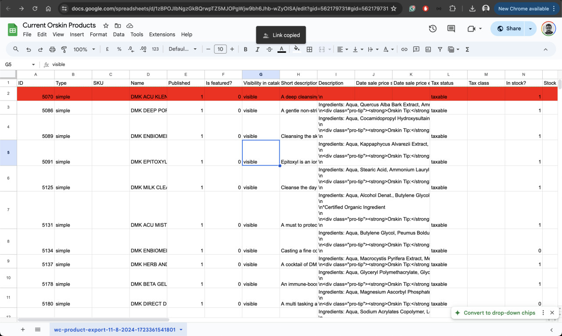Open the cell borders tool
The height and width of the screenshot is (336, 562).
pyautogui.click(x=310, y=49)
